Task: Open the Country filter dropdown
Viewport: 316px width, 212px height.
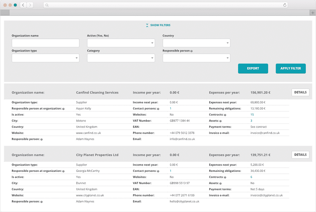Action: (x=197, y=43)
